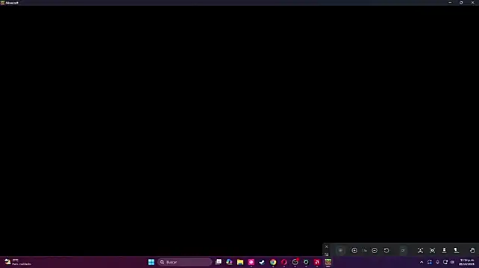Open Task View in the taskbar
This screenshot has height=268, width=479.
[219, 262]
